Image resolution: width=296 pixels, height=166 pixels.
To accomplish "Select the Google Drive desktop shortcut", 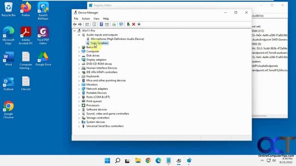I will [x=43, y=59].
